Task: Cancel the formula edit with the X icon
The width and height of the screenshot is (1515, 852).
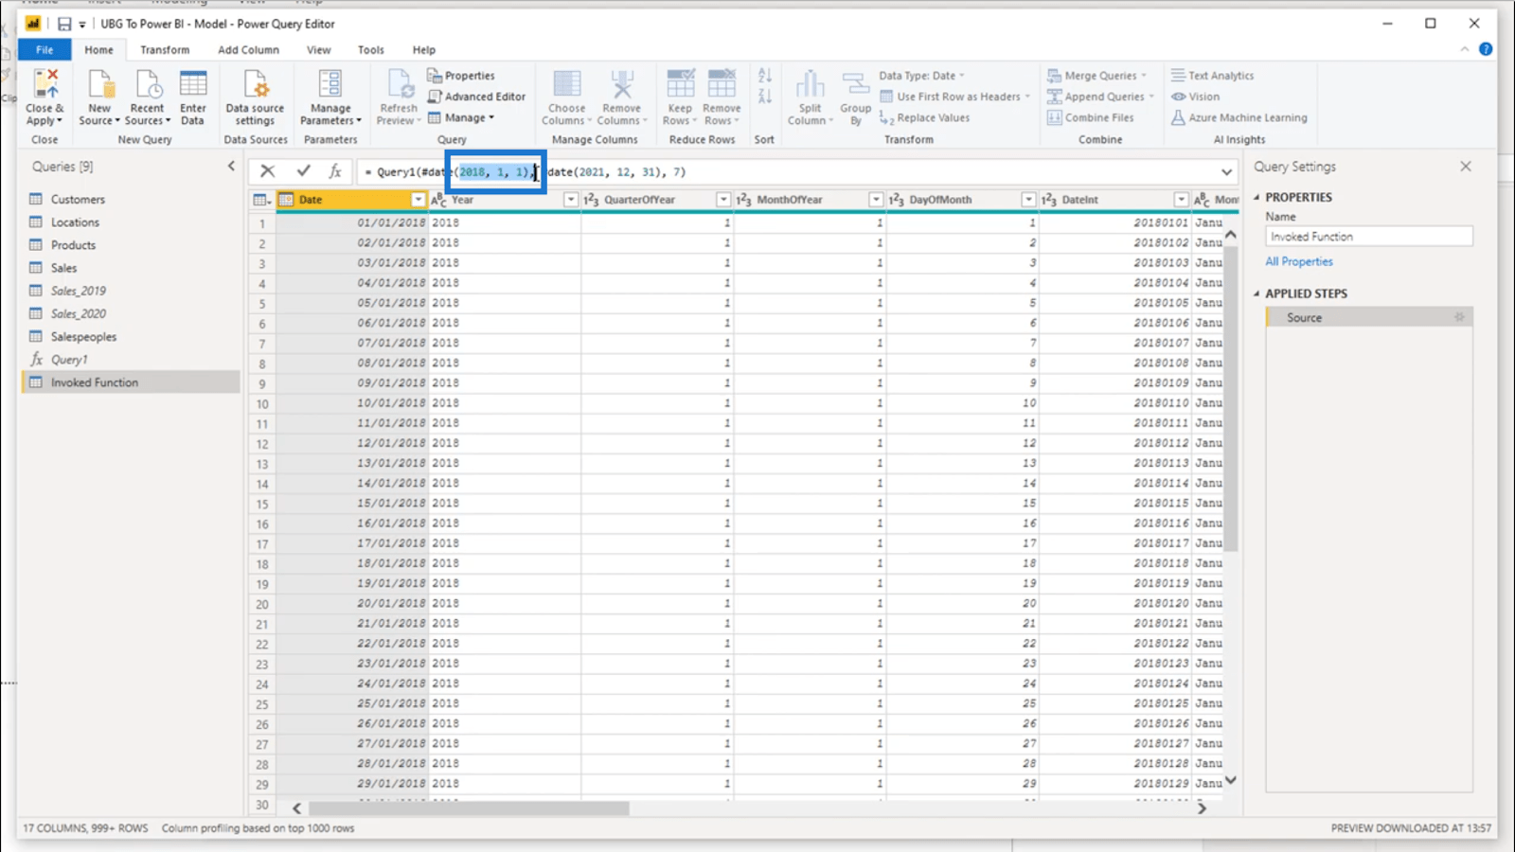Action: [x=268, y=171]
